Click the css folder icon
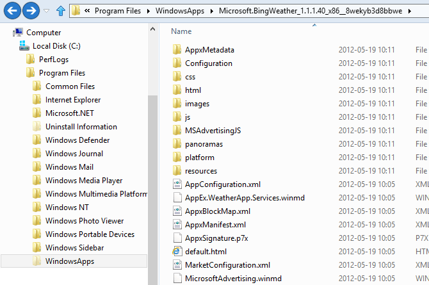Screen dimensions: 429x285 click(x=177, y=76)
